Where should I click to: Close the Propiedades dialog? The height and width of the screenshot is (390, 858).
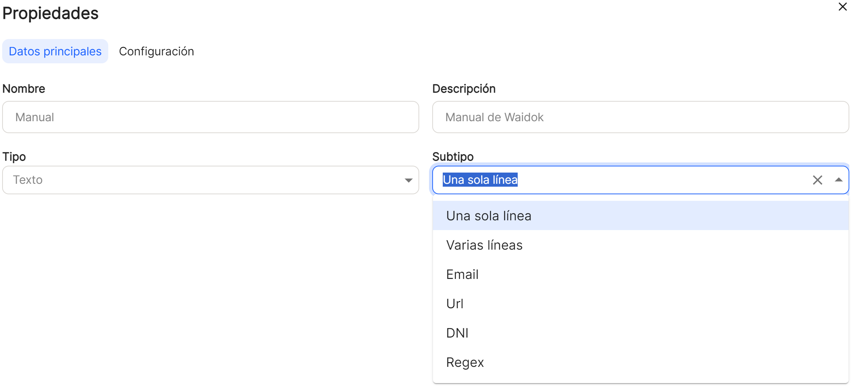click(842, 7)
